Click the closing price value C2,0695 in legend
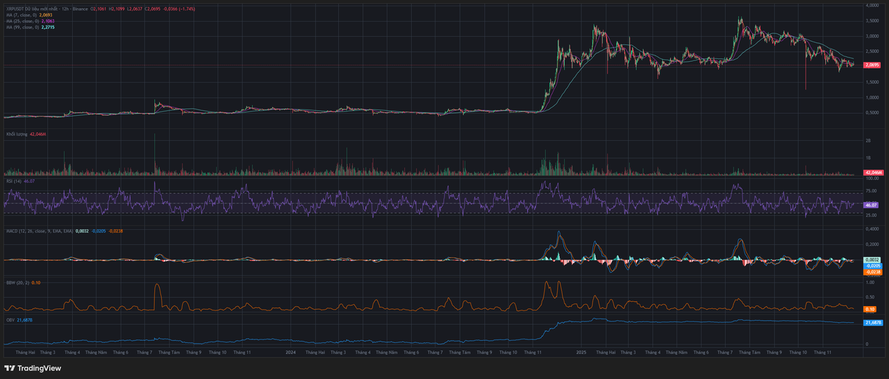Viewport: 889px width, 379px height. click(154, 8)
